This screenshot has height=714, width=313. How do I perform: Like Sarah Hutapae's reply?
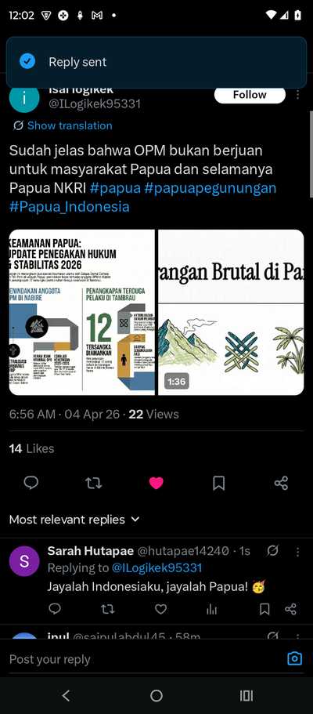160,609
